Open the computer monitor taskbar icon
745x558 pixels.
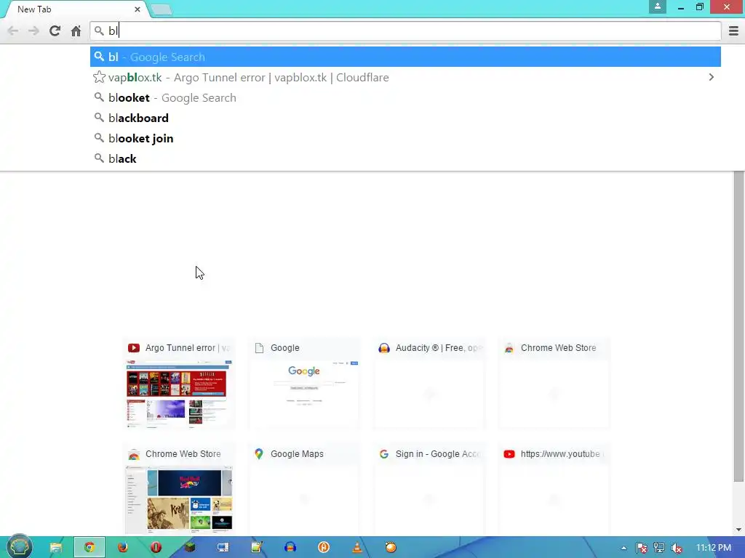coord(223,548)
